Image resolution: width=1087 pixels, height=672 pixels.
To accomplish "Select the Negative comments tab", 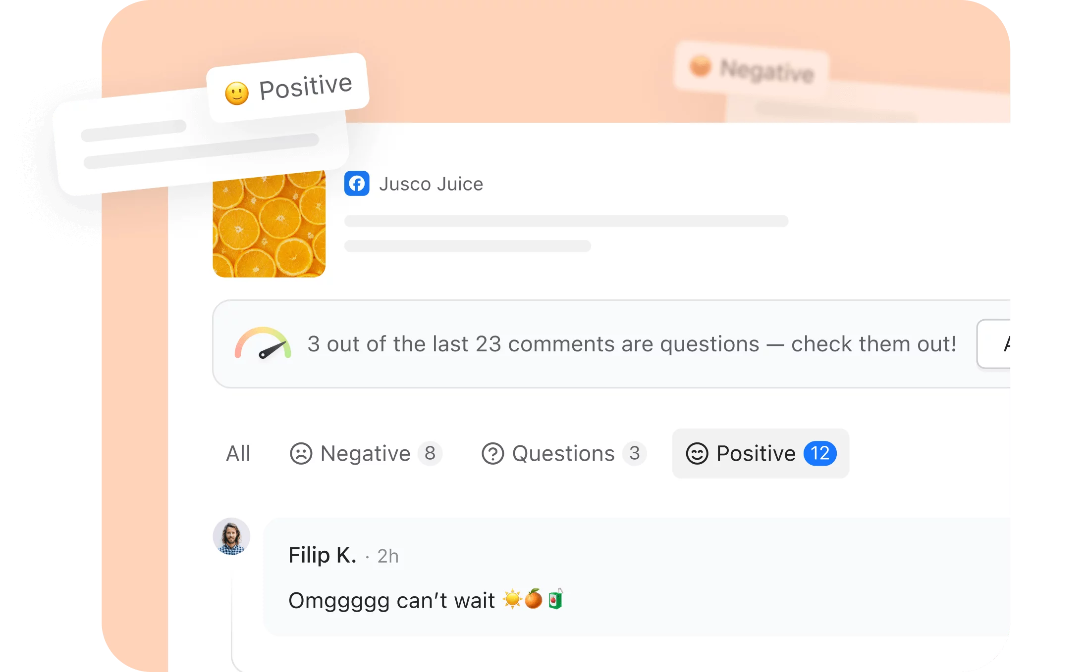I will [366, 453].
